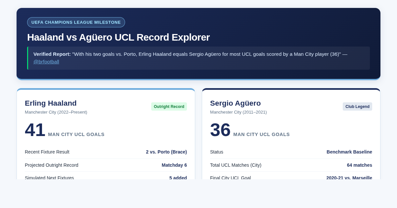397x208 pixels.
Task: Click the Status label in Agüero card
Action: coord(217,152)
